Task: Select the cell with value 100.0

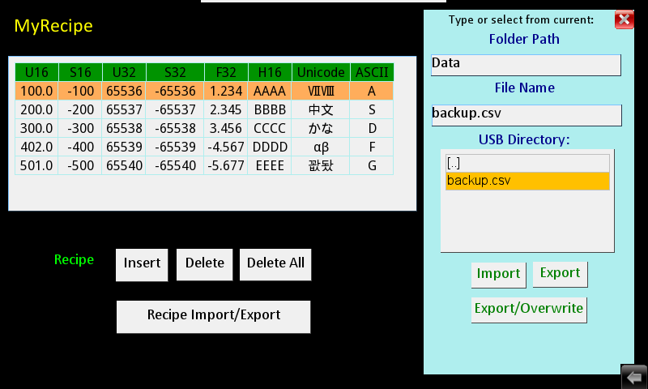Action: [x=36, y=91]
